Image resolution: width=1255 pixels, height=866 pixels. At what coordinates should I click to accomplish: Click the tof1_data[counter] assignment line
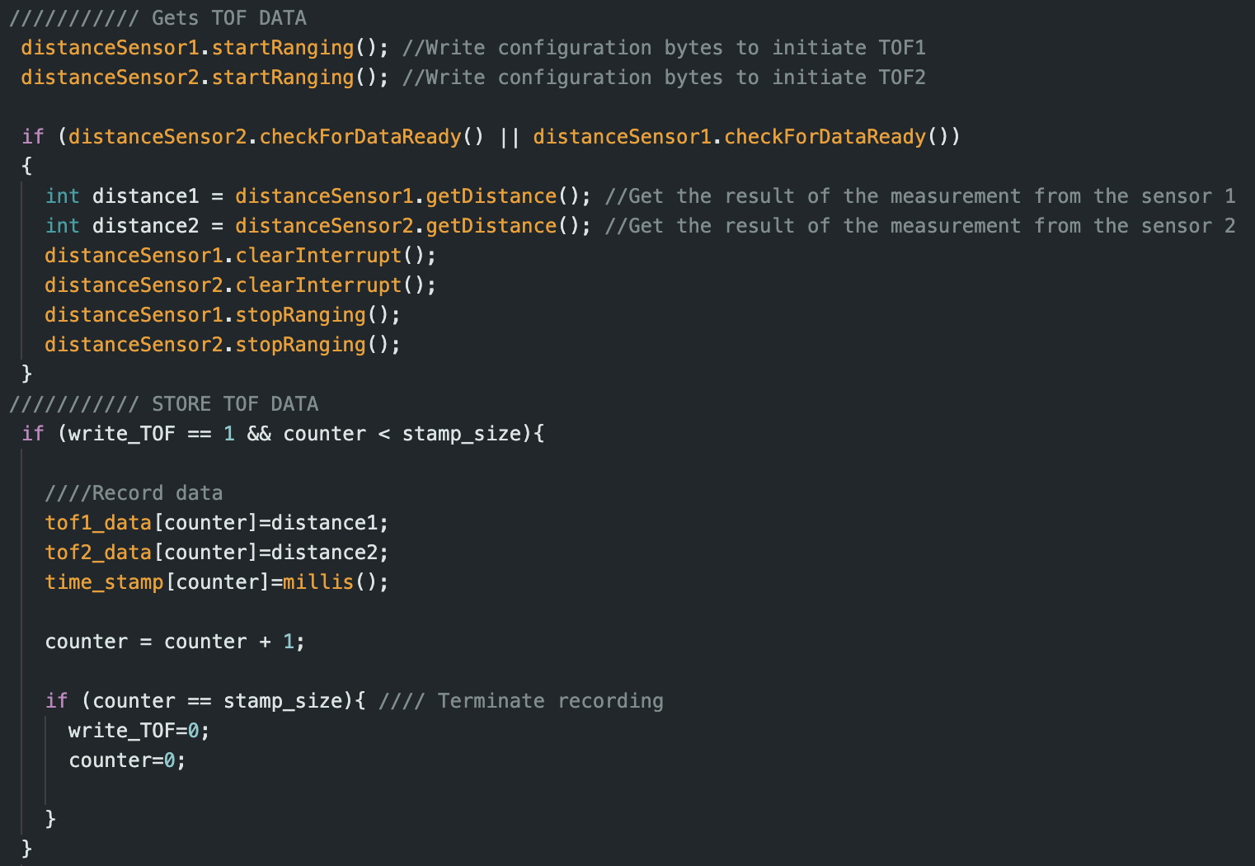(x=216, y=523)
